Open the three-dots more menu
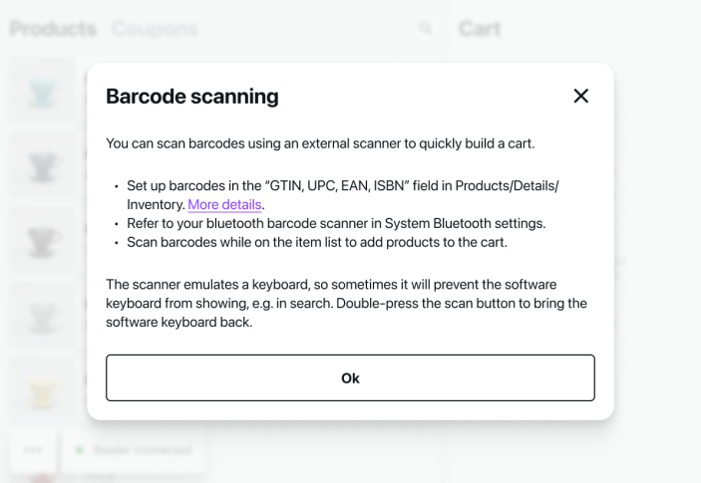This screenshot has height=483, width=701. 33,450
